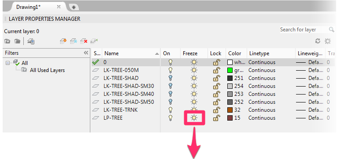Click the search magnifier icon
Screen dimensions: 337x159
(x=331, y=30)
